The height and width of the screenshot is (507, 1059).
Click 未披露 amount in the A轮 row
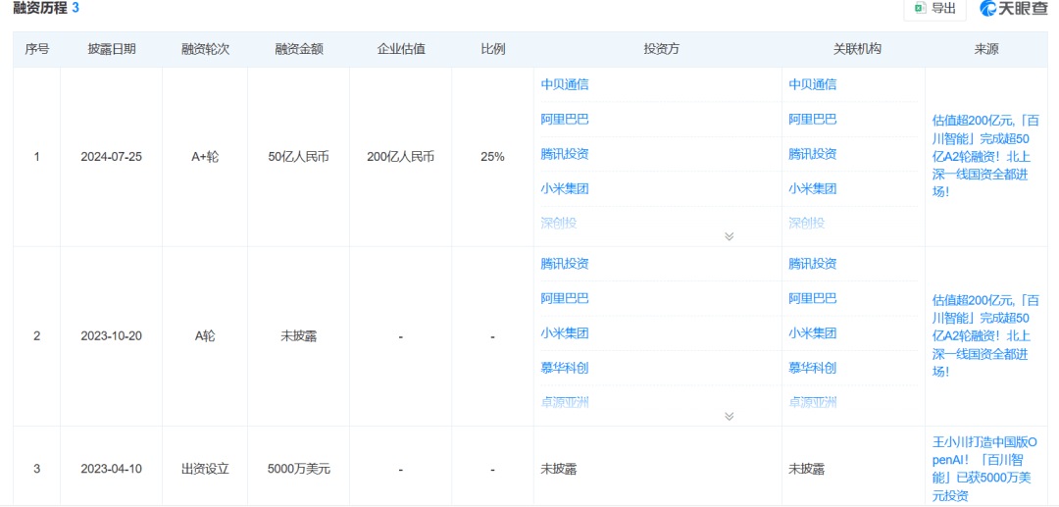click(298, 336)
